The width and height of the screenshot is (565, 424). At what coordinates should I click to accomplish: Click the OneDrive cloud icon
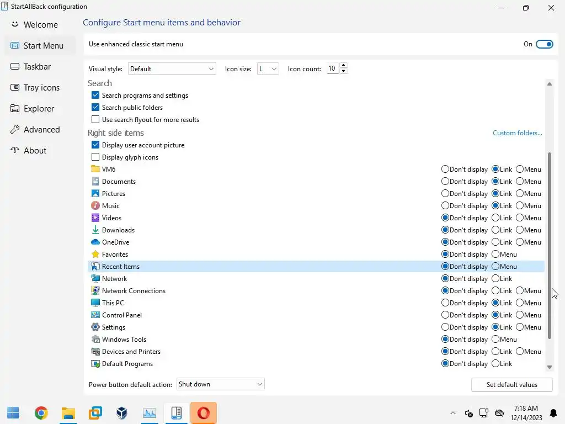(x=95, y=242)
